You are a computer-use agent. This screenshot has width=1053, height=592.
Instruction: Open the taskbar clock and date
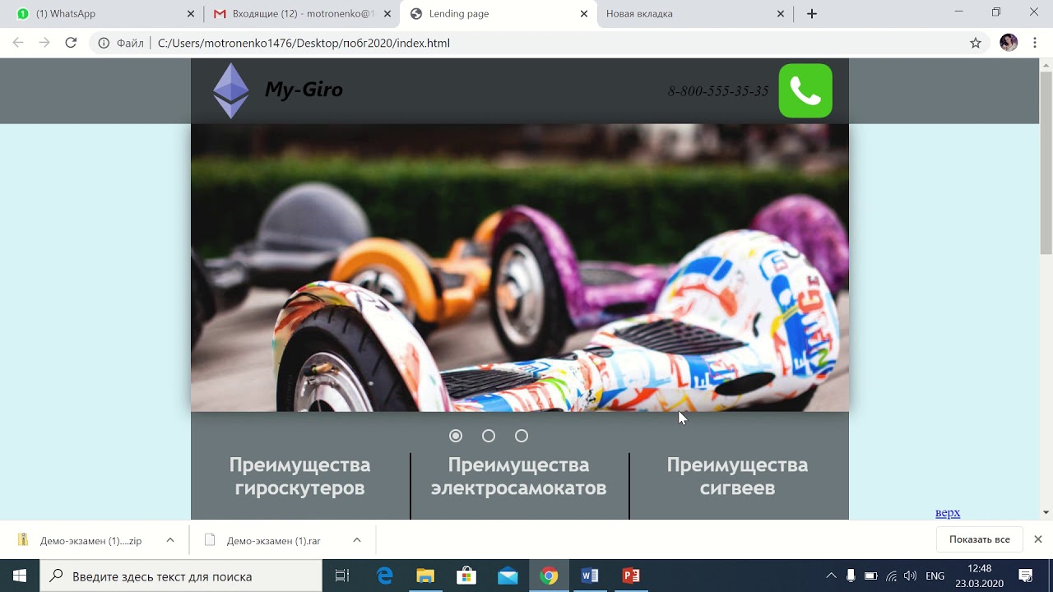click(979, 576)
